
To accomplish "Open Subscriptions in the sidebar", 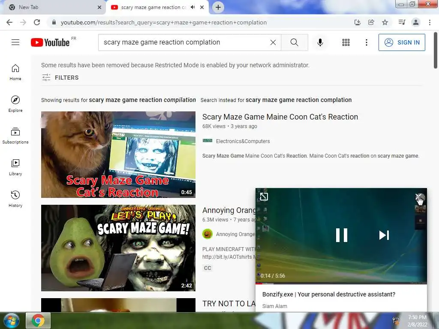I will point(15,136).
